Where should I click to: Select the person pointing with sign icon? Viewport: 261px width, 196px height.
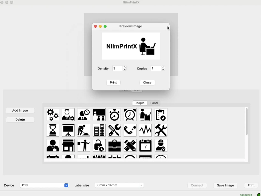point(84,146)
